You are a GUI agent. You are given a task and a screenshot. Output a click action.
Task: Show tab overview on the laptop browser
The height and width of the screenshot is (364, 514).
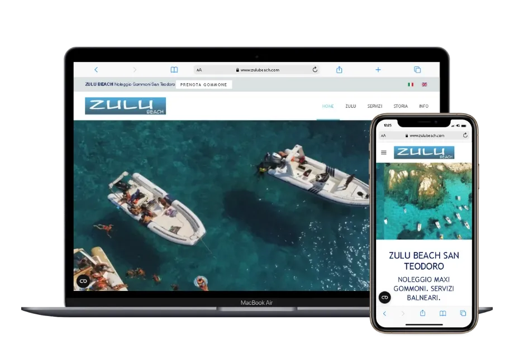click(x=417, y=70)
